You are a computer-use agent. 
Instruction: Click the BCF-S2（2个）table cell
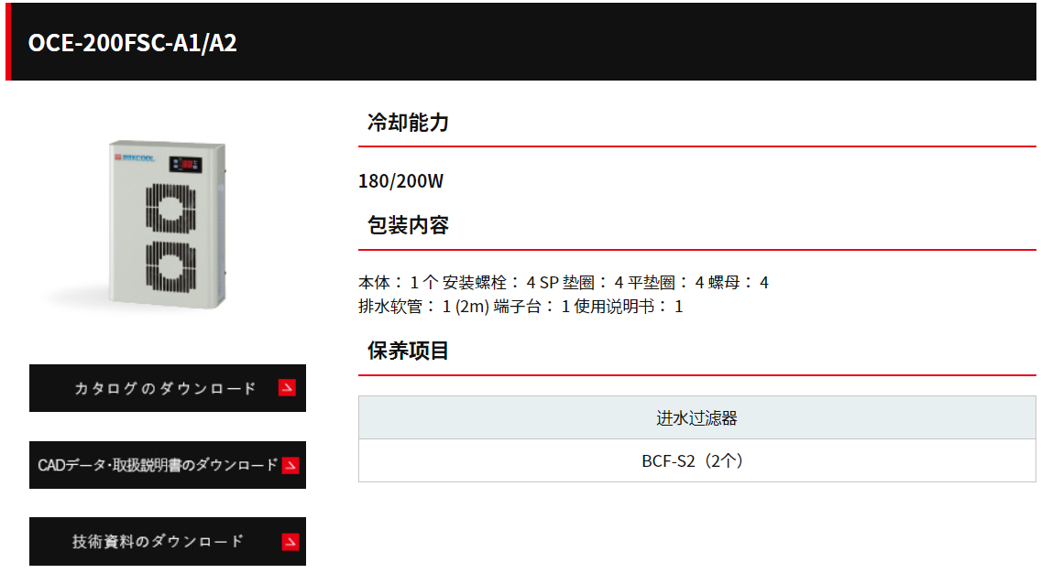(x=697, y=460)
